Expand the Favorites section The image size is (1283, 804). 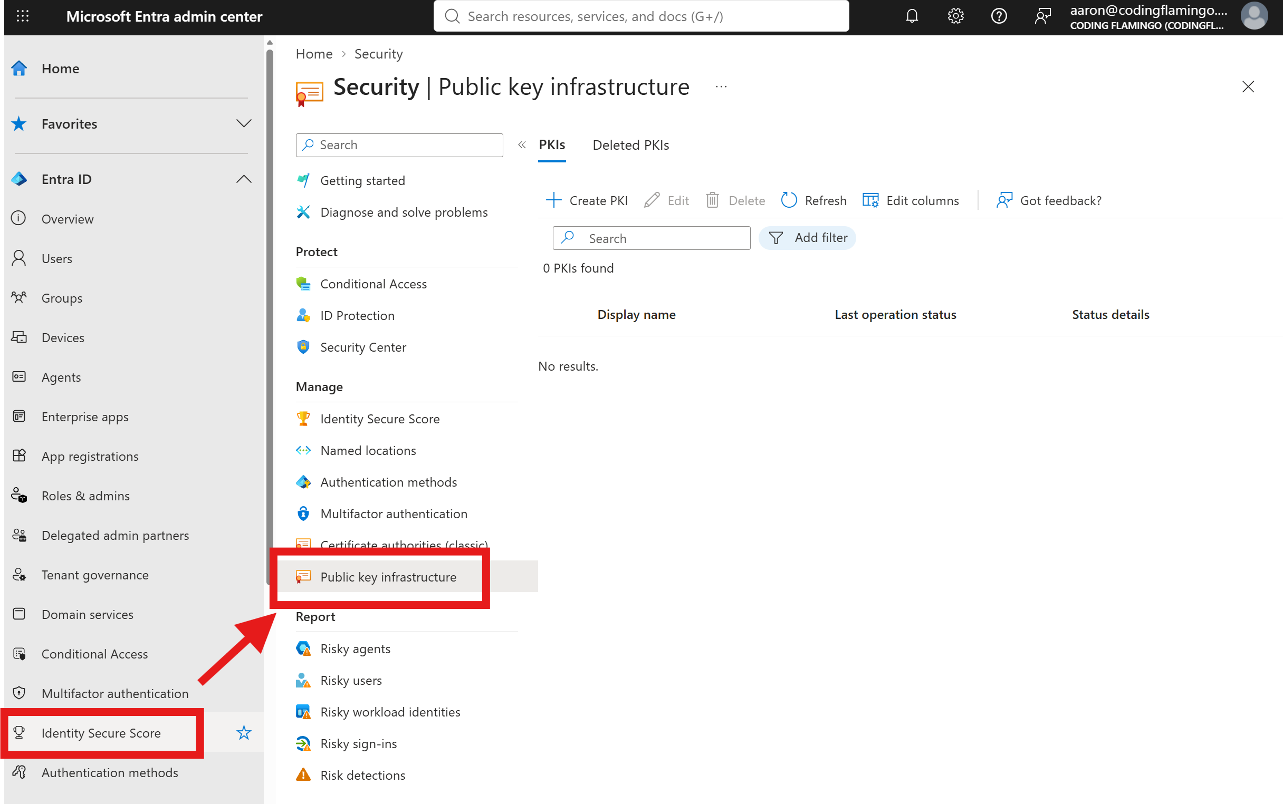coord(244,124)
